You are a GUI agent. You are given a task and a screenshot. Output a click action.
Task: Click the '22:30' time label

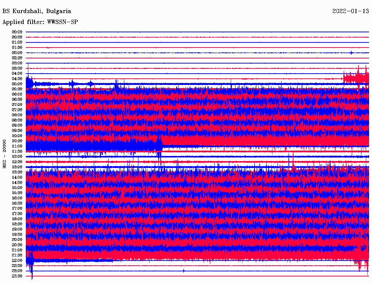17,266
